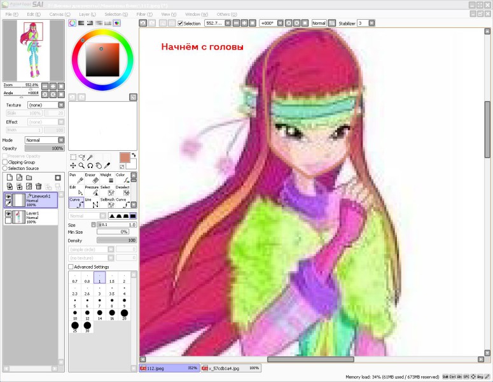Select the eyedropper color picker tool
This screenshot has width=493, height=382.
point(108,166)
